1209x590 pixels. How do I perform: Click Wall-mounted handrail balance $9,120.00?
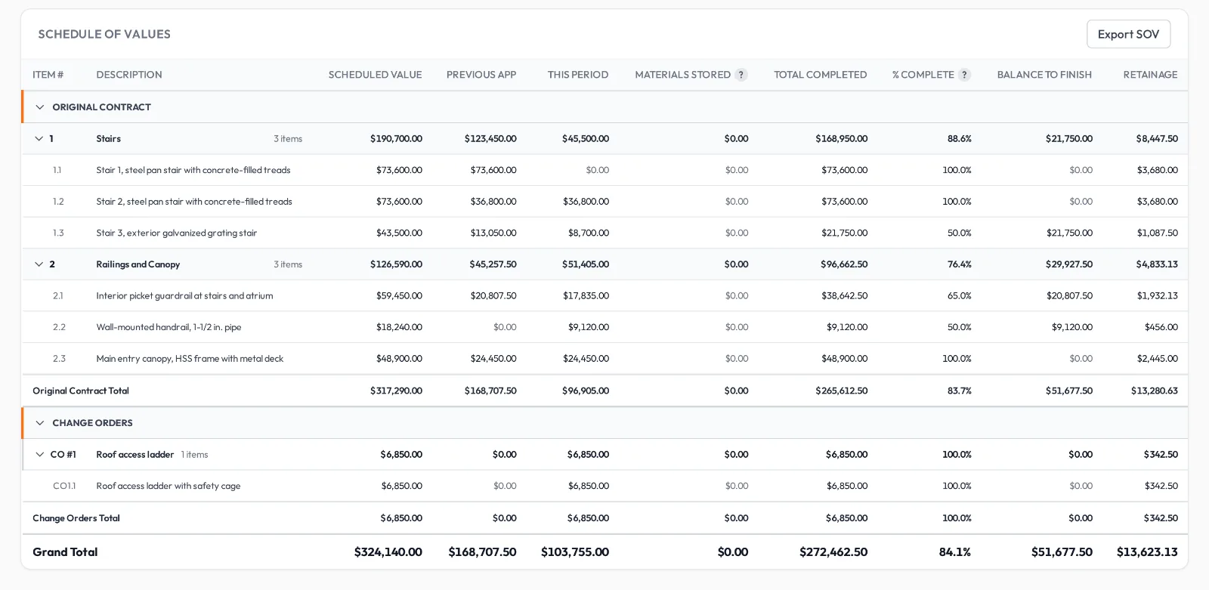click(1072, 327)
